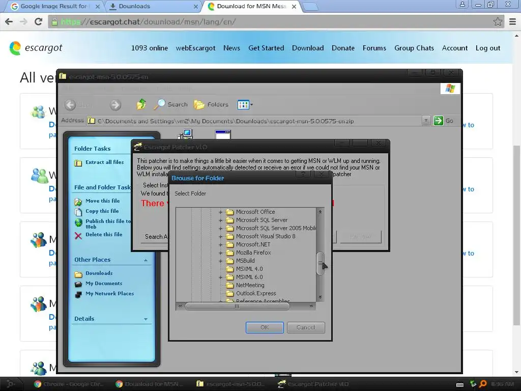
Task: Click Cancel in Browse for Folder
Action: click(x=306, y=327)
